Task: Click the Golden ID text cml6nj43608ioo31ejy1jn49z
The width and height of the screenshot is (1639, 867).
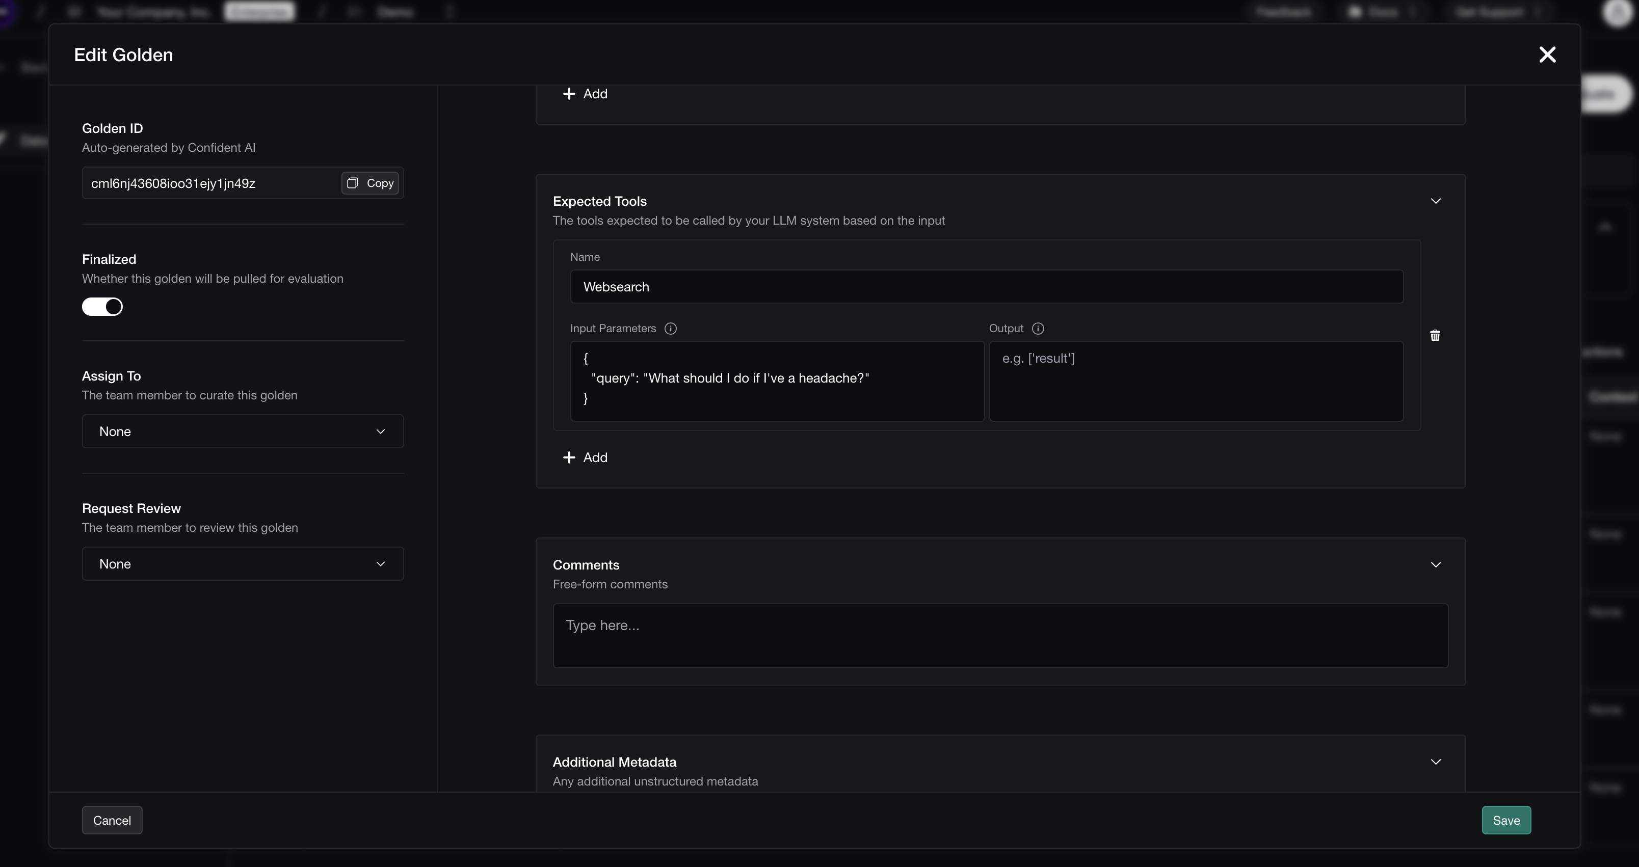Action: 173,183
